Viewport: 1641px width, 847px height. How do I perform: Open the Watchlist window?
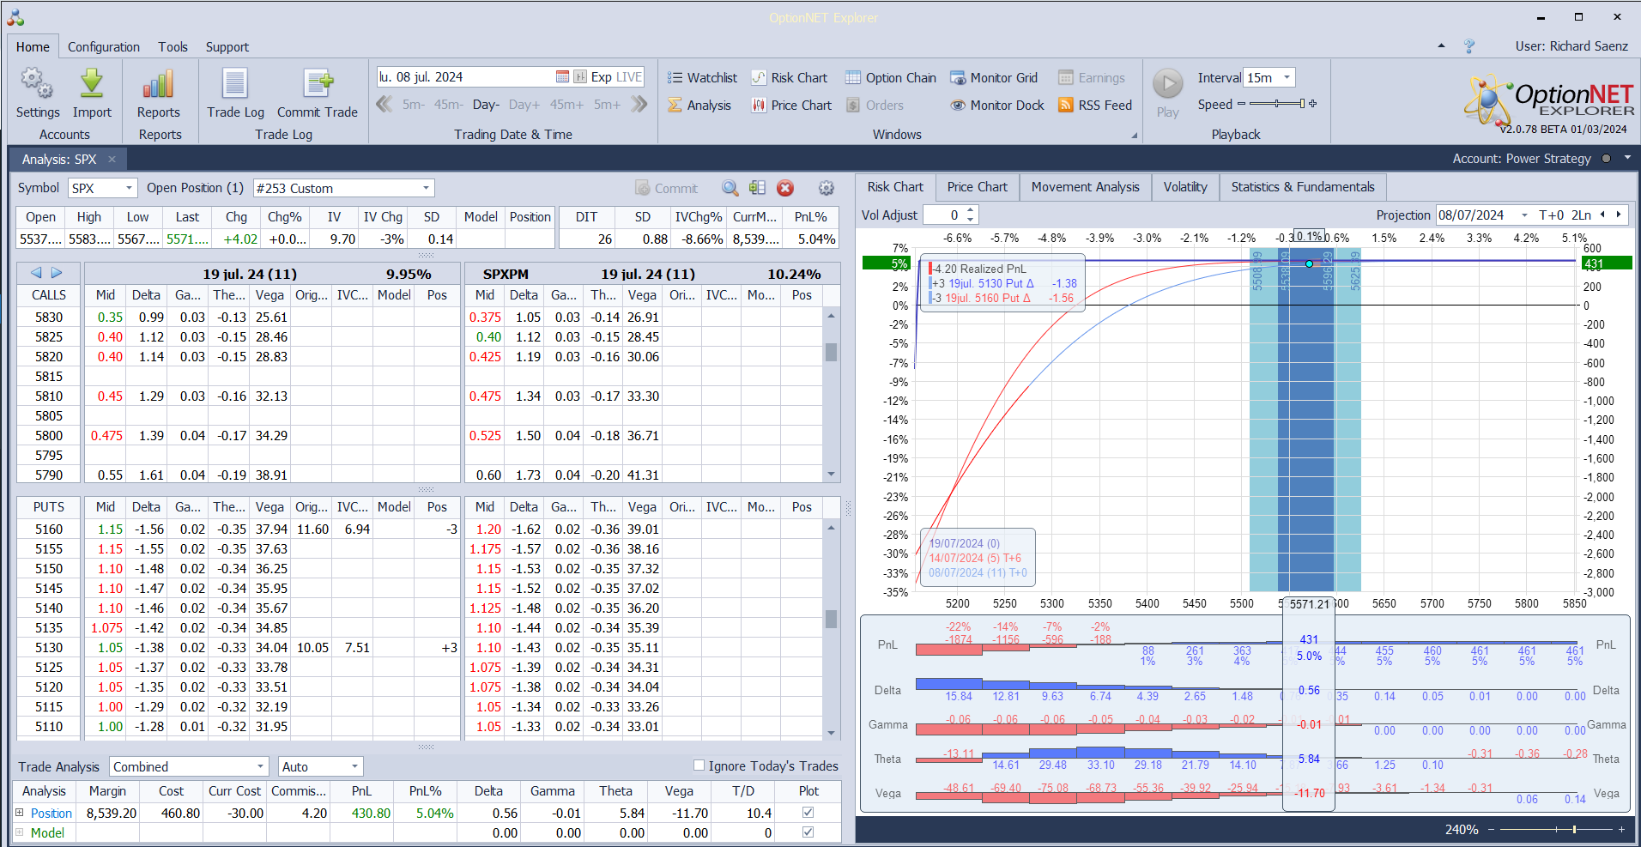[x=702, y=78]
